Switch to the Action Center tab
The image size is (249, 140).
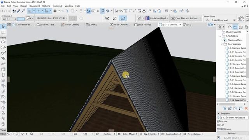point(70,24)
